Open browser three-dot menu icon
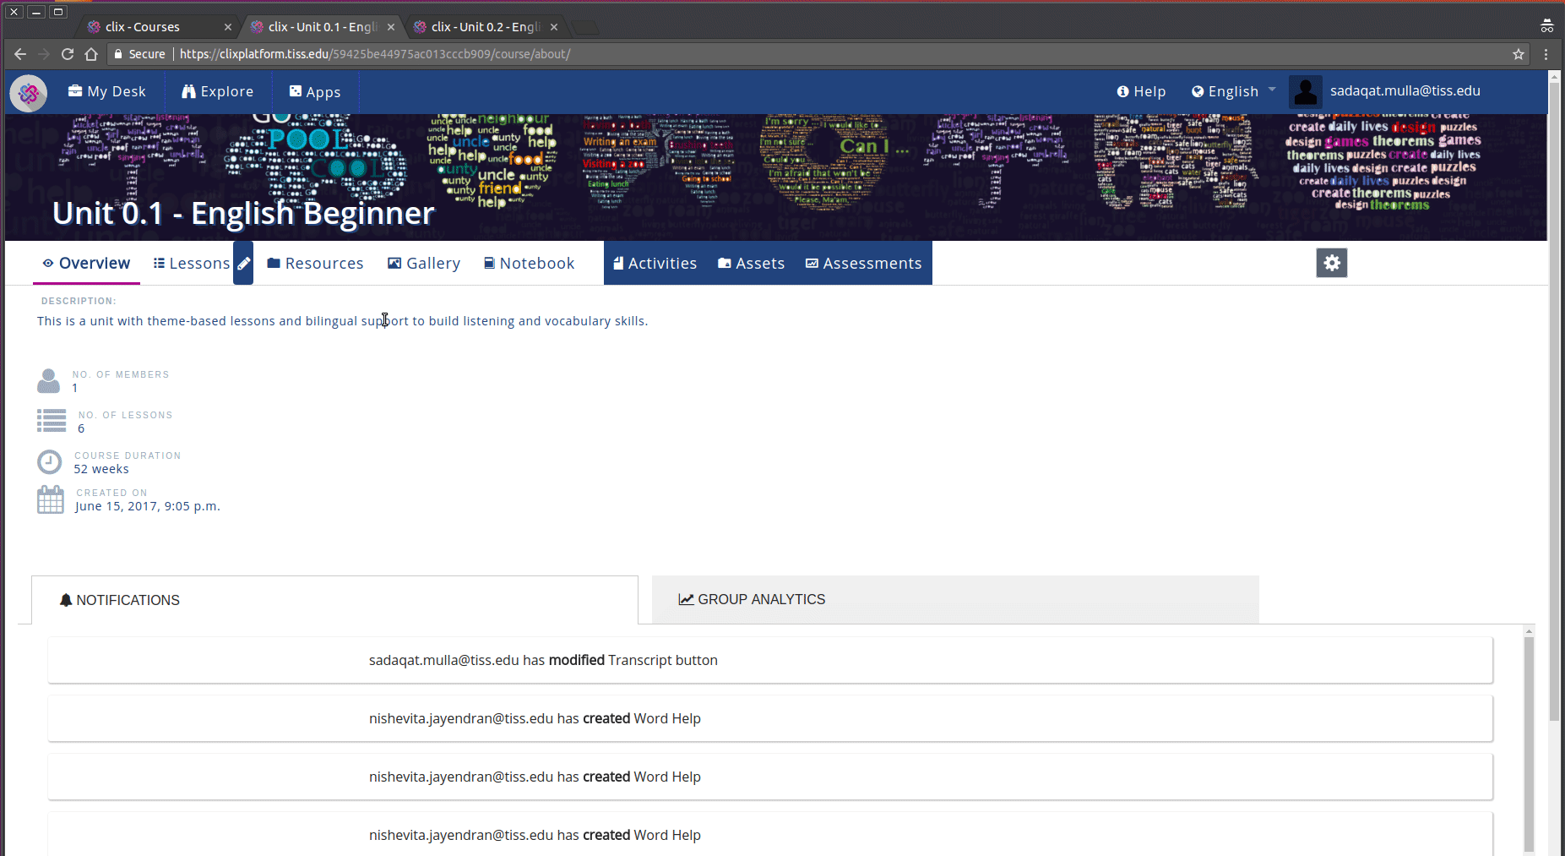This screenshot has height=856, width=1565. pos(1546,54)
